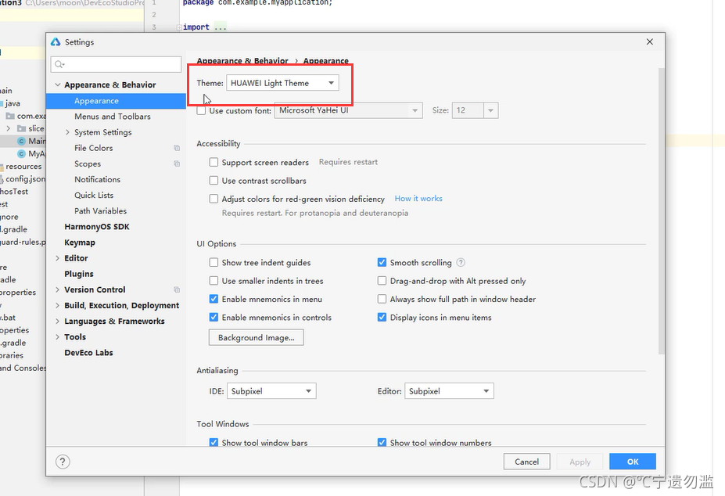Expand Version Control node

point(57,289)
